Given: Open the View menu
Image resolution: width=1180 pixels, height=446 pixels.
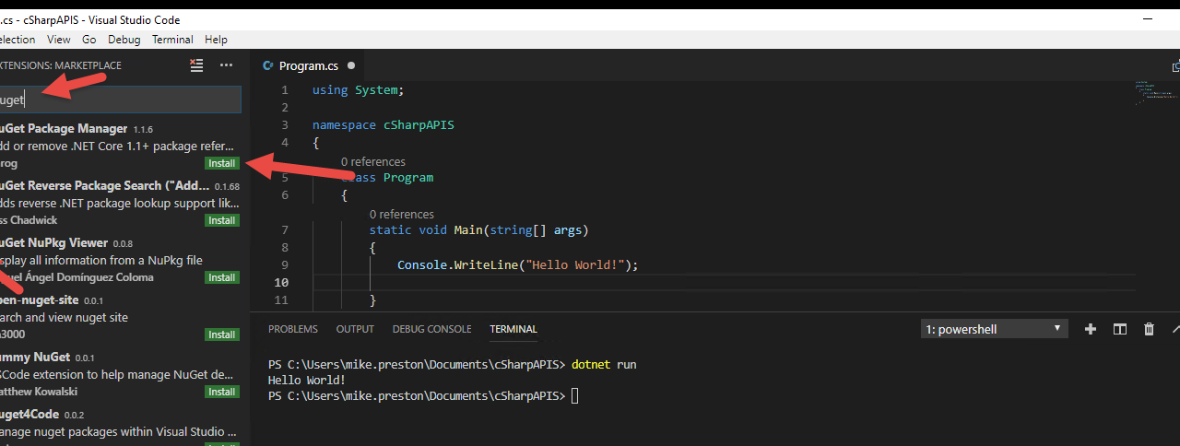Looking at the screenshot, I should pyautogui.click(x=59, y=40).
